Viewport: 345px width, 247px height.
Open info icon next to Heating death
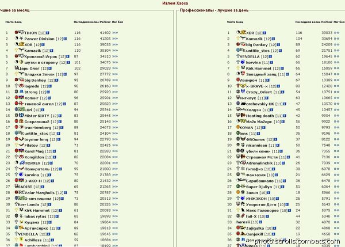tap(285, 116)
